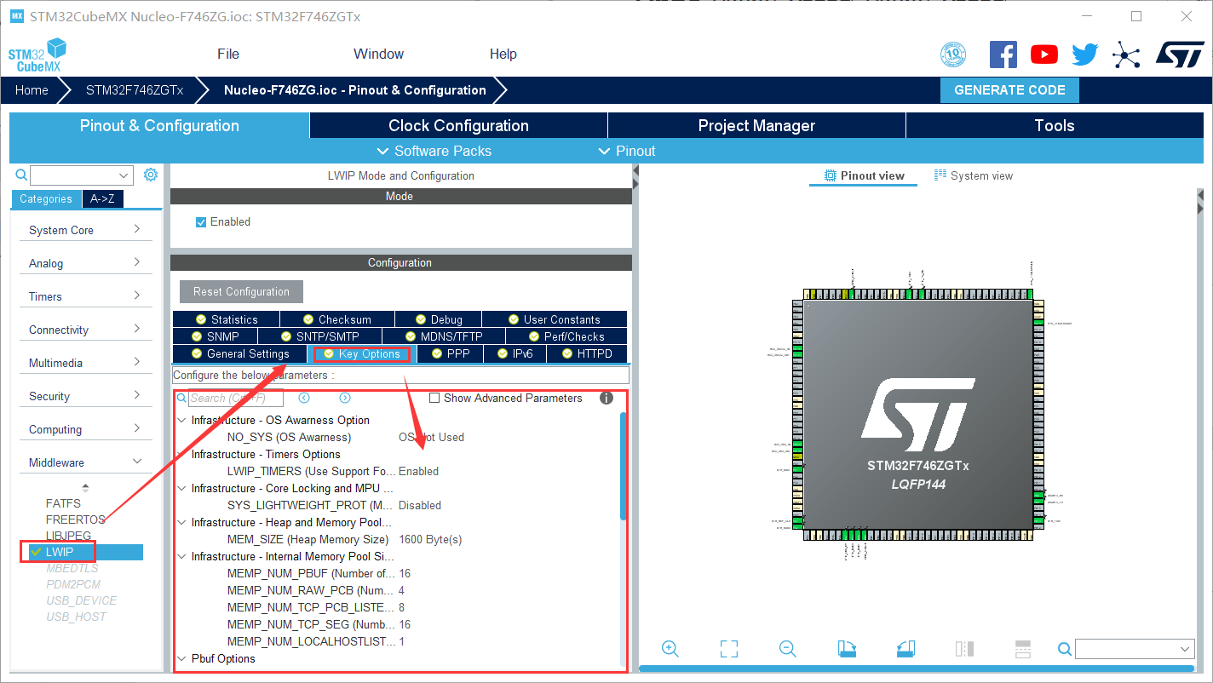
Task: Click the Reset Configuration button
Action: pos(241,291)
